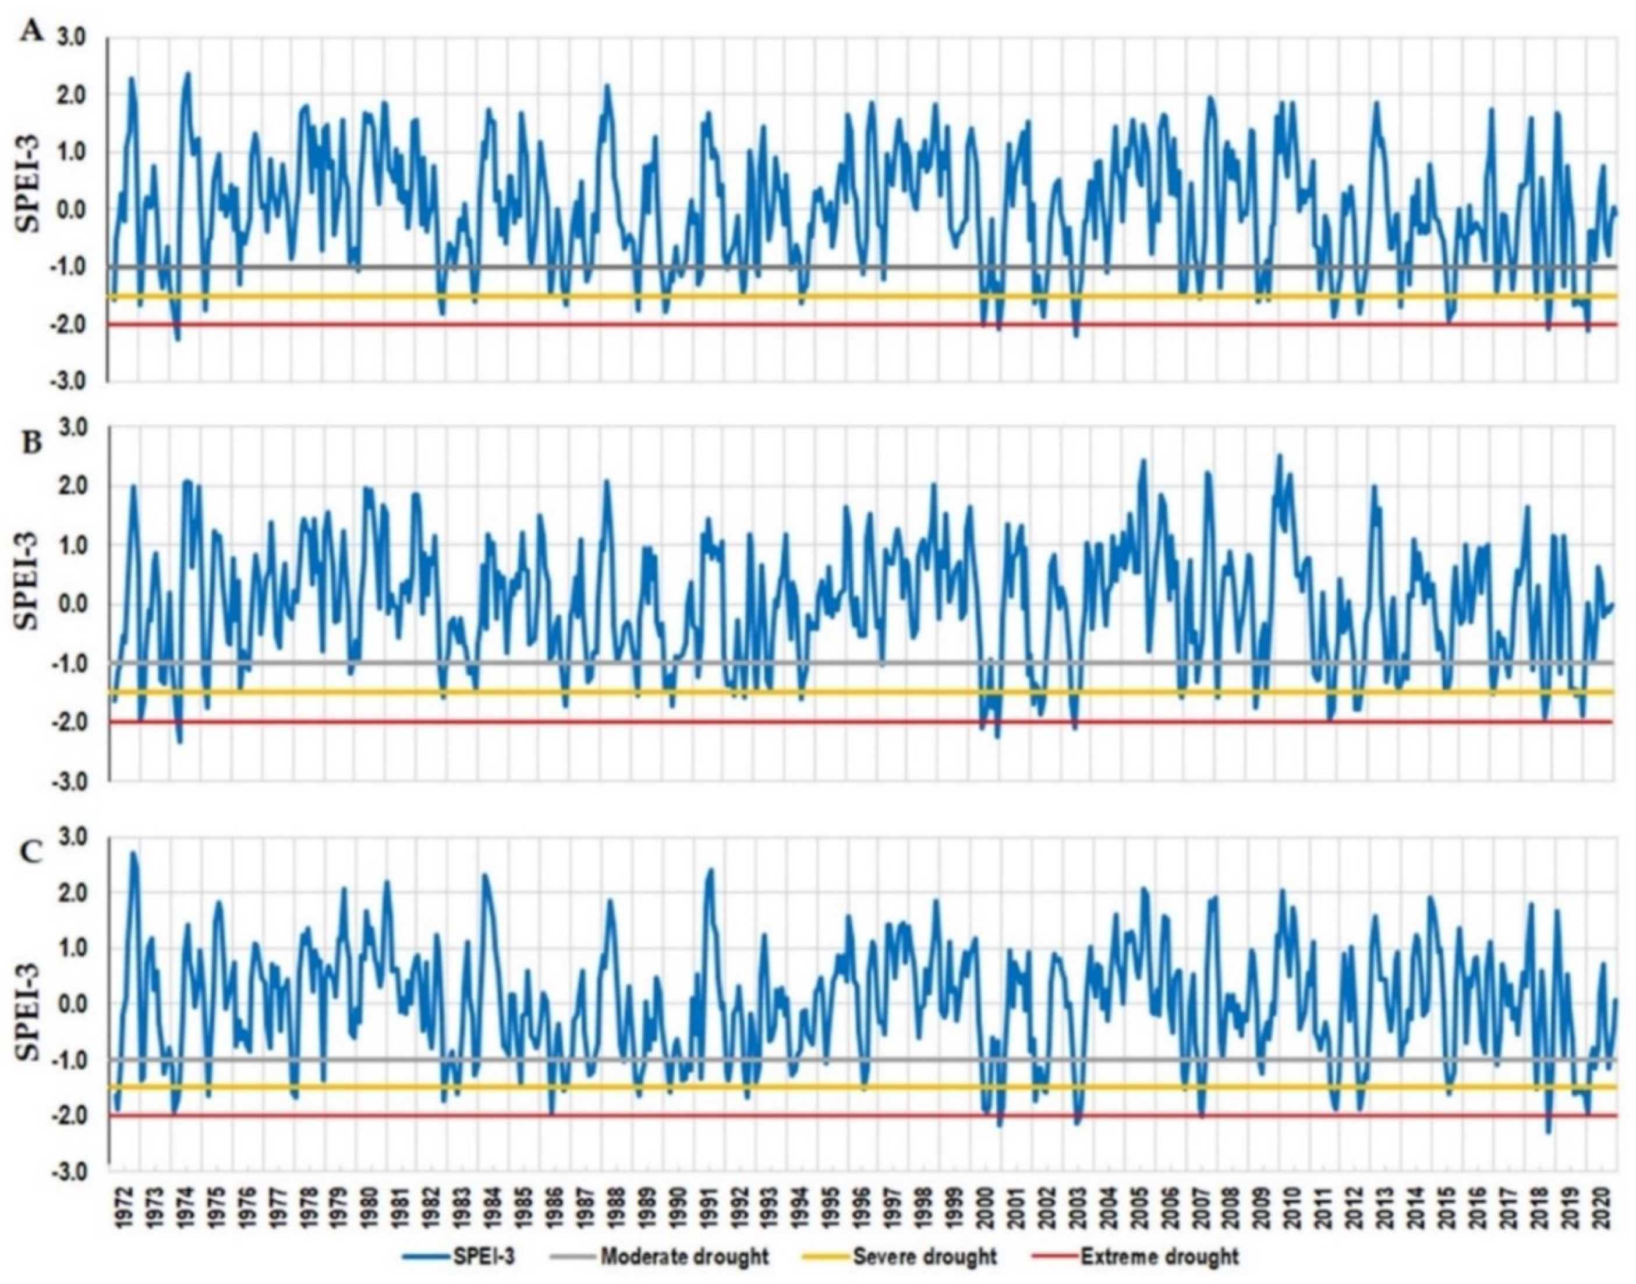Select the 2000 year label on x-axis
Image resolution: width=1636 pixels, height=1284 pixels.
(986, 1207)
